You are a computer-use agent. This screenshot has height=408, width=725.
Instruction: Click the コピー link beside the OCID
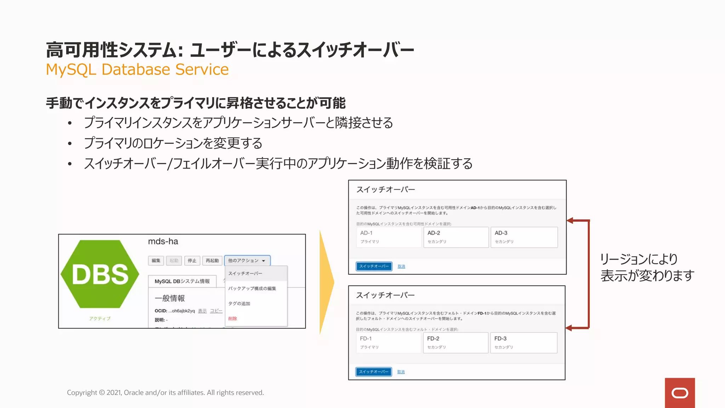[x=216, y=311]
